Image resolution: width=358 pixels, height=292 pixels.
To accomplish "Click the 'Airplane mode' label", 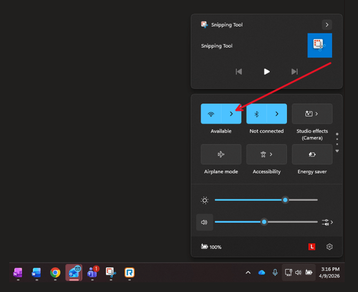I will click(221, 172).
